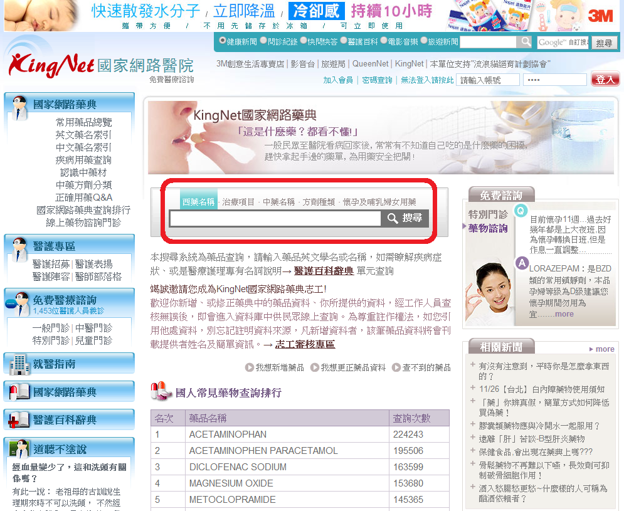The width and height of the screenshot is (624, 511).
Task: Open the 醫護百科辭典 link in description
Action: pos(324,271)
